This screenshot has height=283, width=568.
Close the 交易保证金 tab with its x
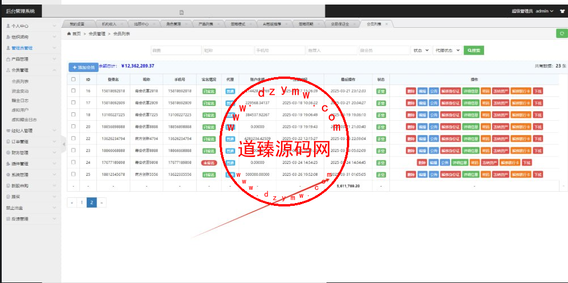pos(354,24)
